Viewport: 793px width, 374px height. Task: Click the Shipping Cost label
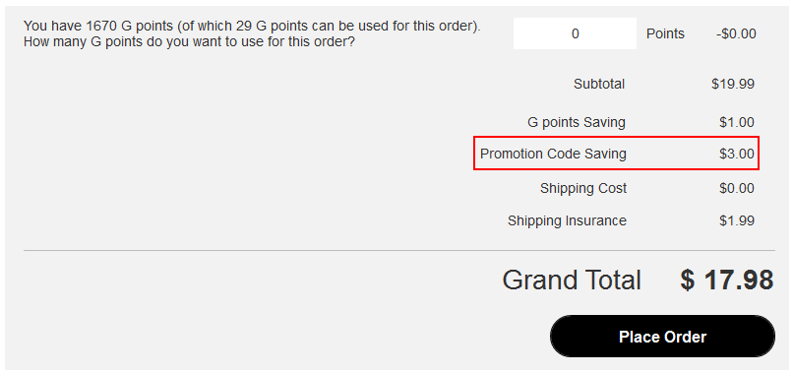pos(583,189)
